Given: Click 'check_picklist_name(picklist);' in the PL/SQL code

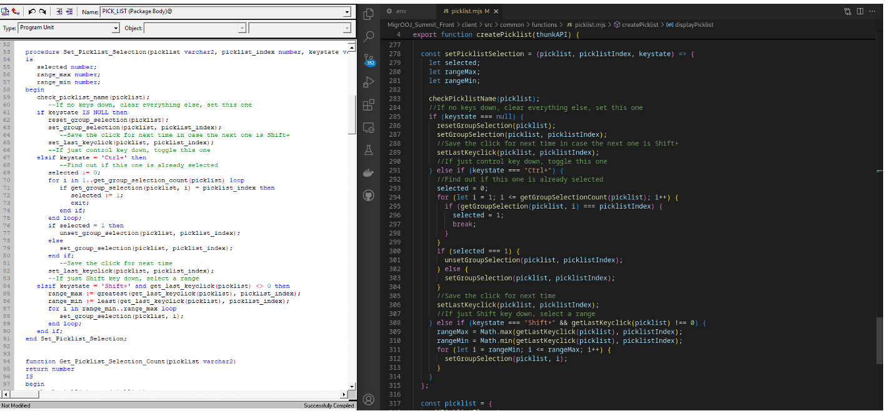Looking at the screenshot, I should pos(93,97).
